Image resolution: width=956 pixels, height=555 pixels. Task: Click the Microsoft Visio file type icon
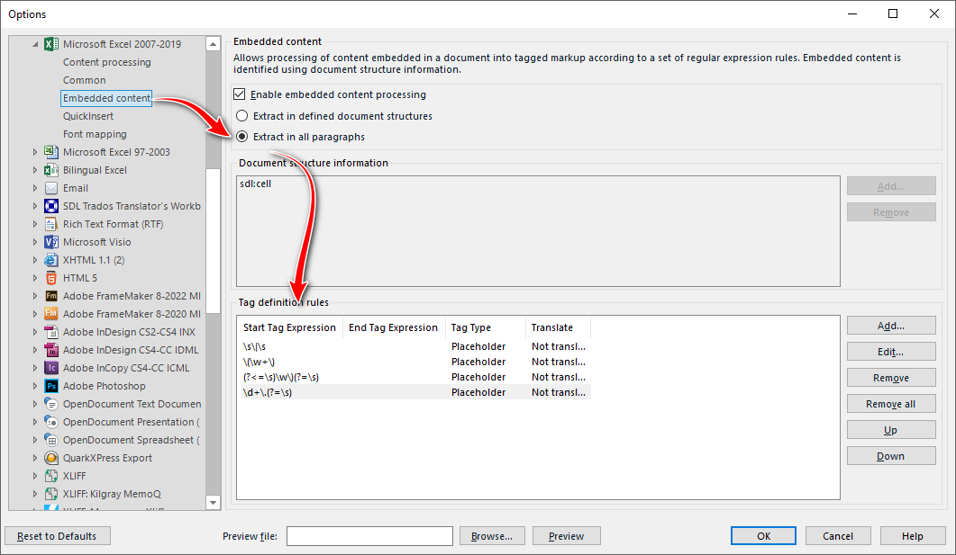point(50,241)
